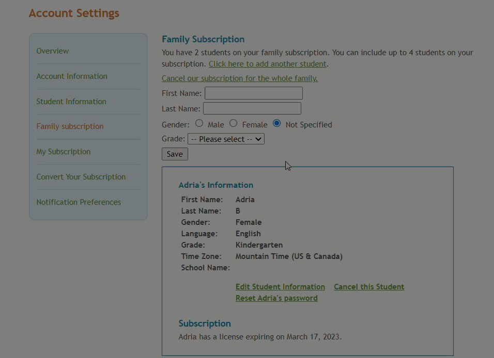Open Student Information sidebar item
This screenshot has height=358, width=494.
[x=71, y=102]
